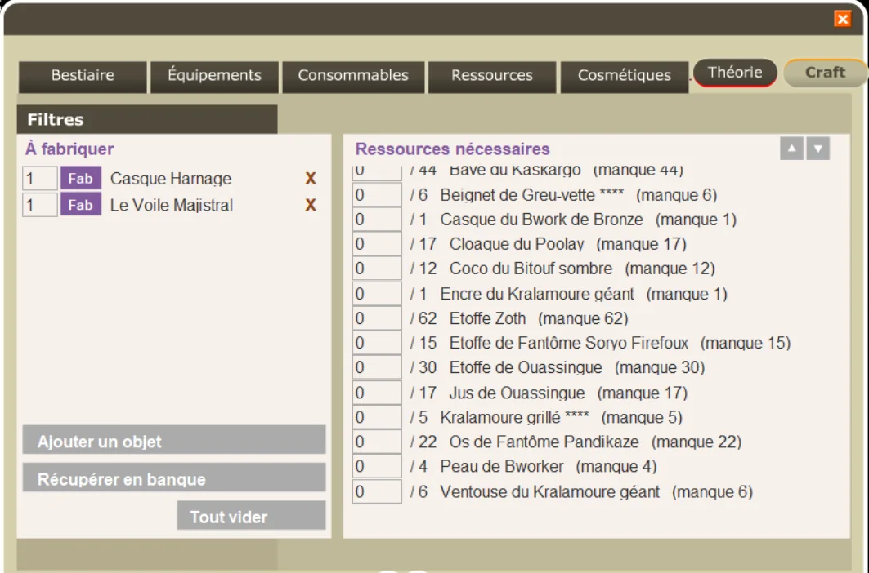
Task: Remove Casque Harnage with its X
Action: pyautogui.click(x=311, y=178)
